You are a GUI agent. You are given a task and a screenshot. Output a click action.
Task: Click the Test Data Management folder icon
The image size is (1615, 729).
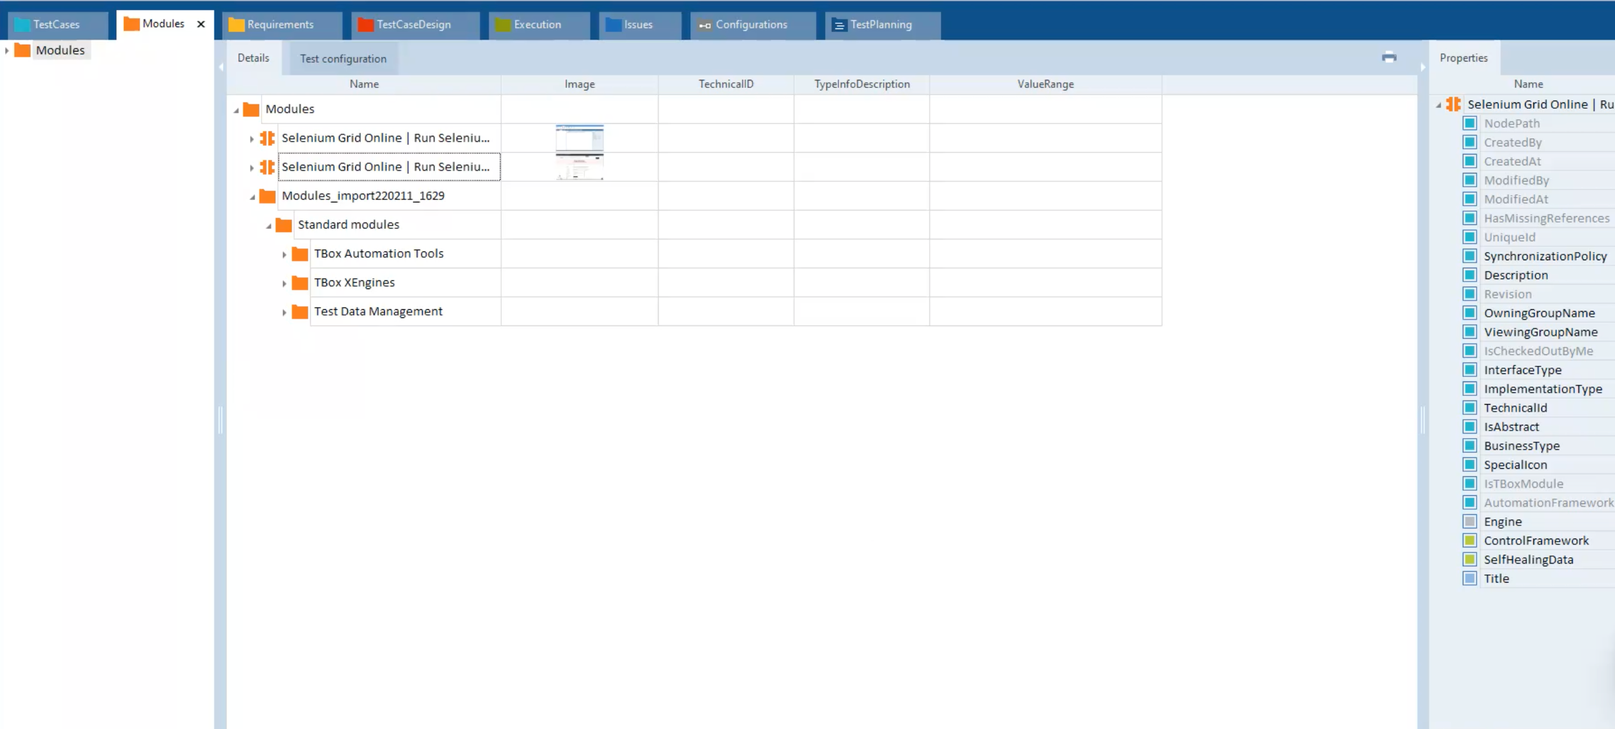[x=300, y=312]
